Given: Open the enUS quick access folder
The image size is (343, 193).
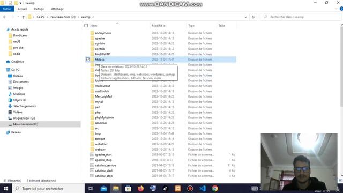Looking at the screenshot, I should 17,42.
